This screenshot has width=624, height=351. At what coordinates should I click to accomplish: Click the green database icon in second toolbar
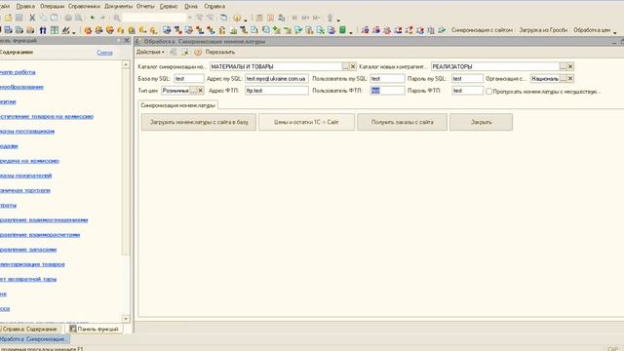342,30
